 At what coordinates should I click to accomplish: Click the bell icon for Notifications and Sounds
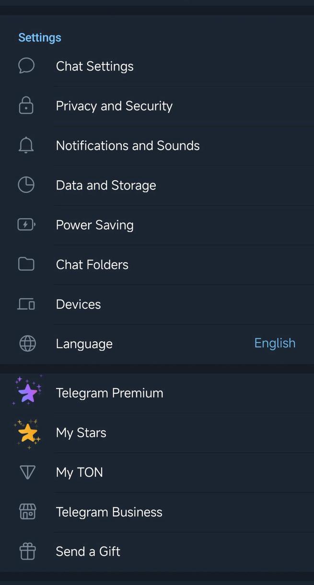[26, 145]
